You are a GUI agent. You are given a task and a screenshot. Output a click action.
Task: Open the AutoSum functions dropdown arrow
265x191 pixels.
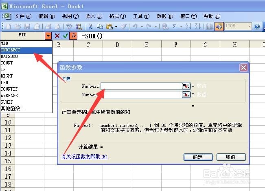click(x=181, y=27)
